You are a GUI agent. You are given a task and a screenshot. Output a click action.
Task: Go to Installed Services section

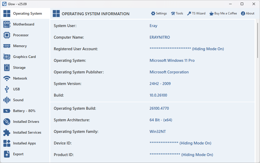pos(27,132)
